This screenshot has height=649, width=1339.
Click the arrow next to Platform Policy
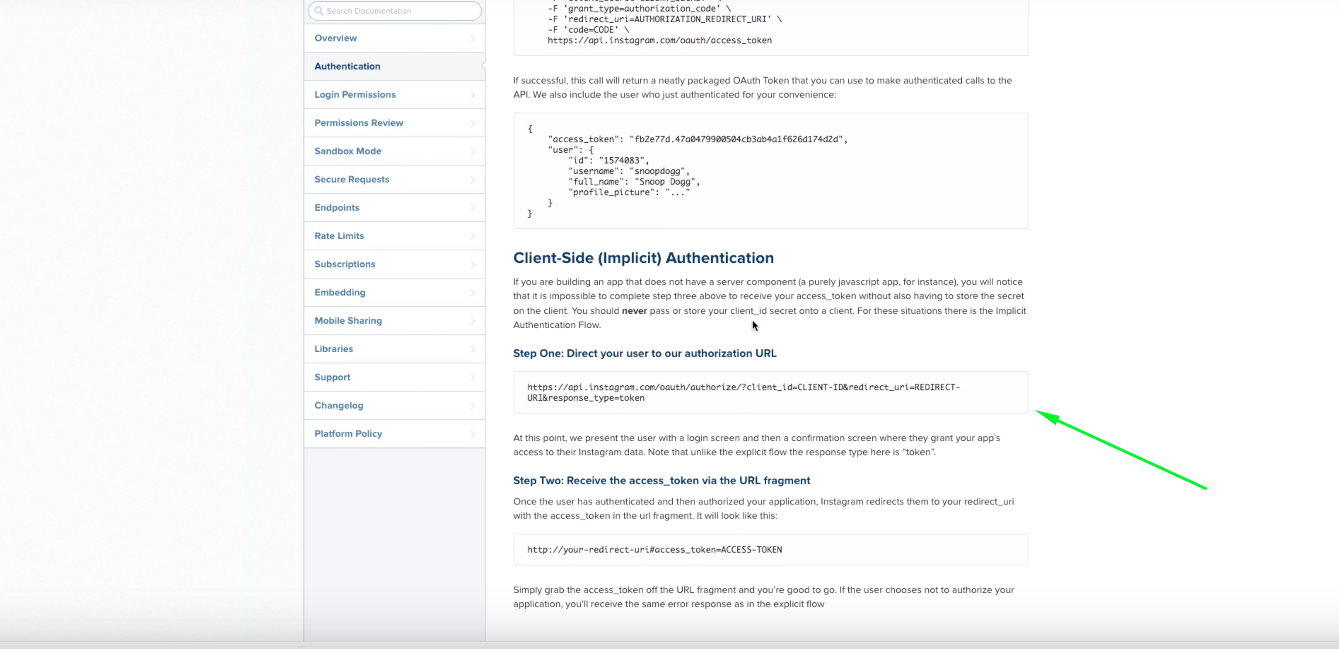pos(472,433)
